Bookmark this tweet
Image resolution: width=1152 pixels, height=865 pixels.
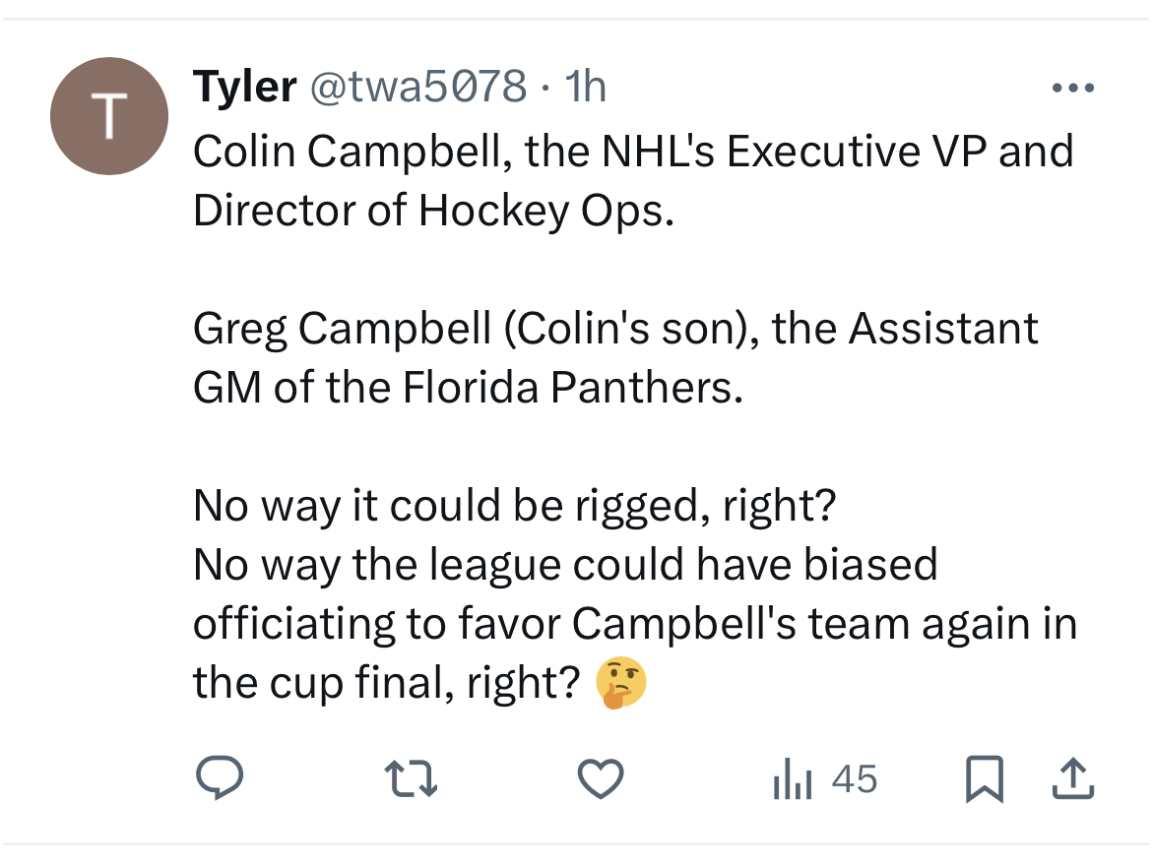(x=984, y=778)
